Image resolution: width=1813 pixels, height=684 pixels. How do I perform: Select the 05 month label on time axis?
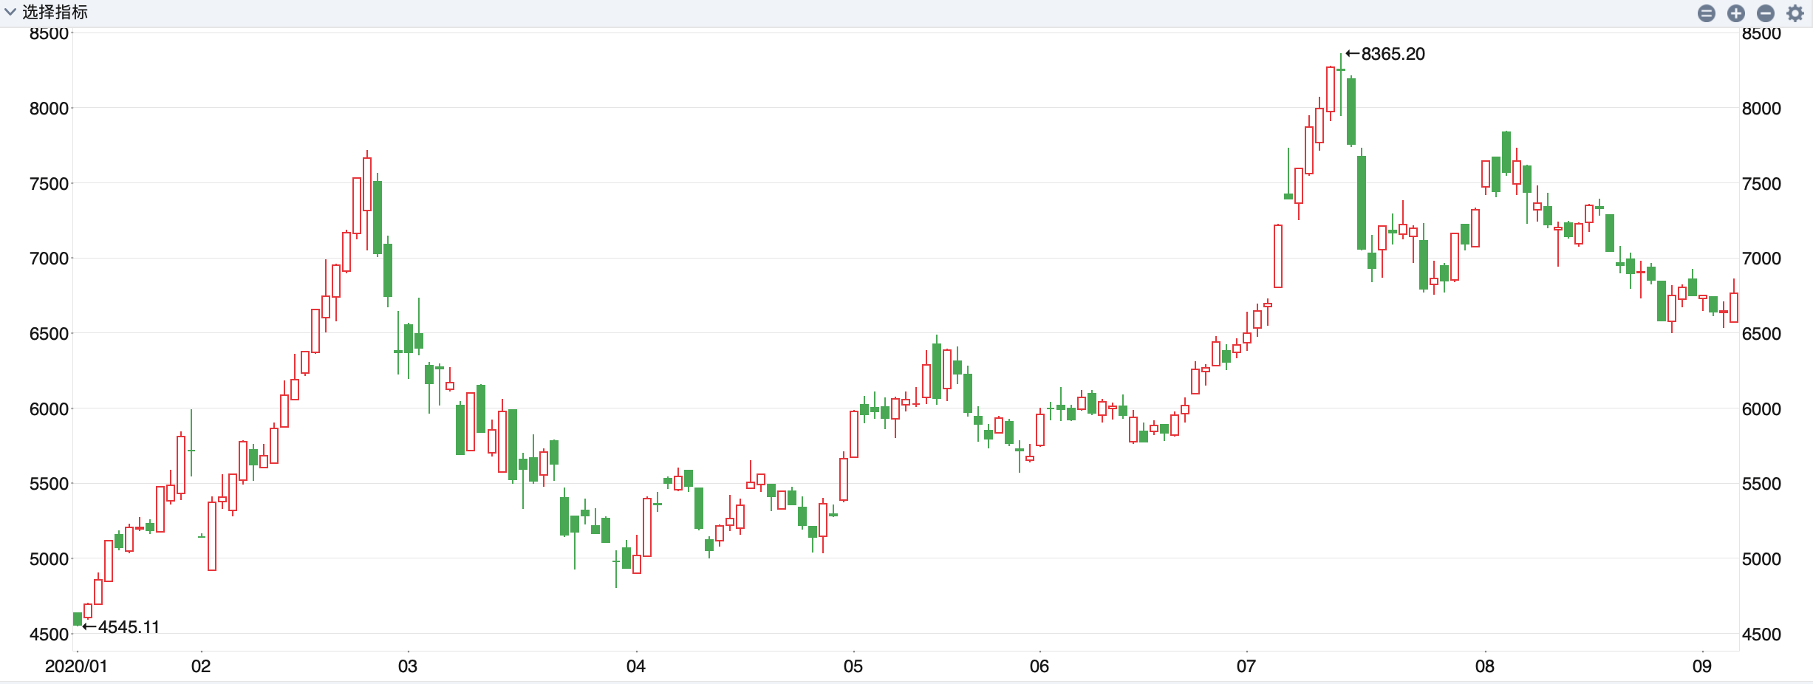853,666
